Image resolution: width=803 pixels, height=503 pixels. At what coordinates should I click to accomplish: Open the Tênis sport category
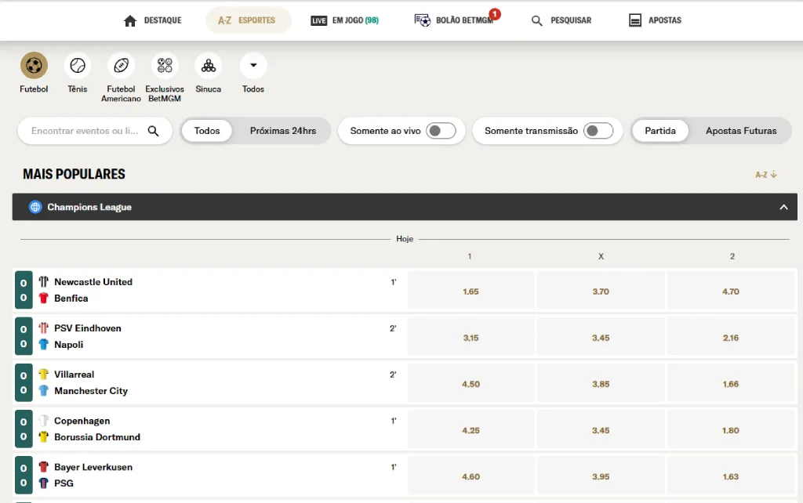77,66
